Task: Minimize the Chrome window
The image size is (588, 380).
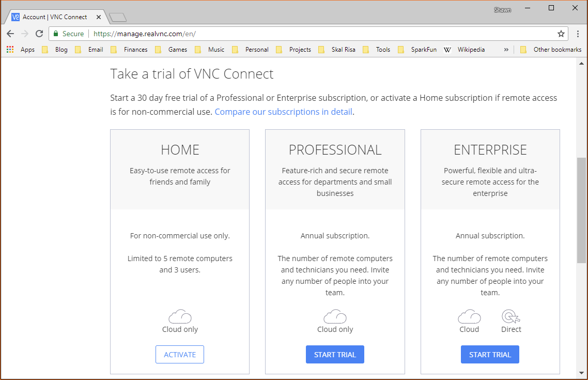Action: pyautogui.click(x=528, y=8)
